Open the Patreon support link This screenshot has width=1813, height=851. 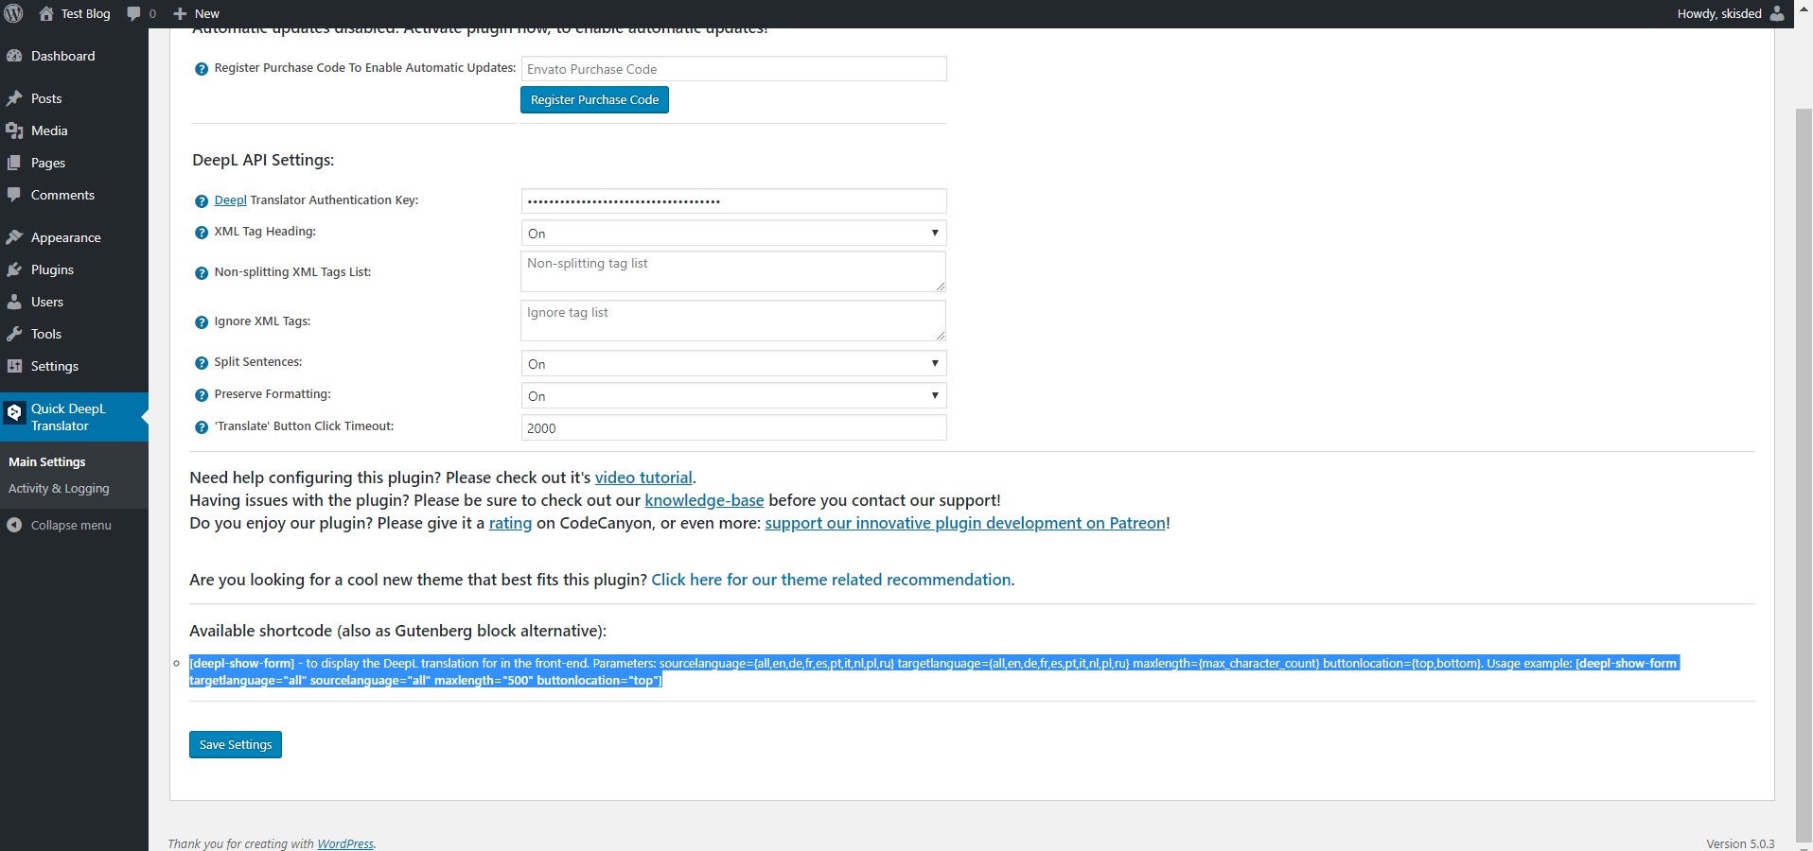coord(965,523)
